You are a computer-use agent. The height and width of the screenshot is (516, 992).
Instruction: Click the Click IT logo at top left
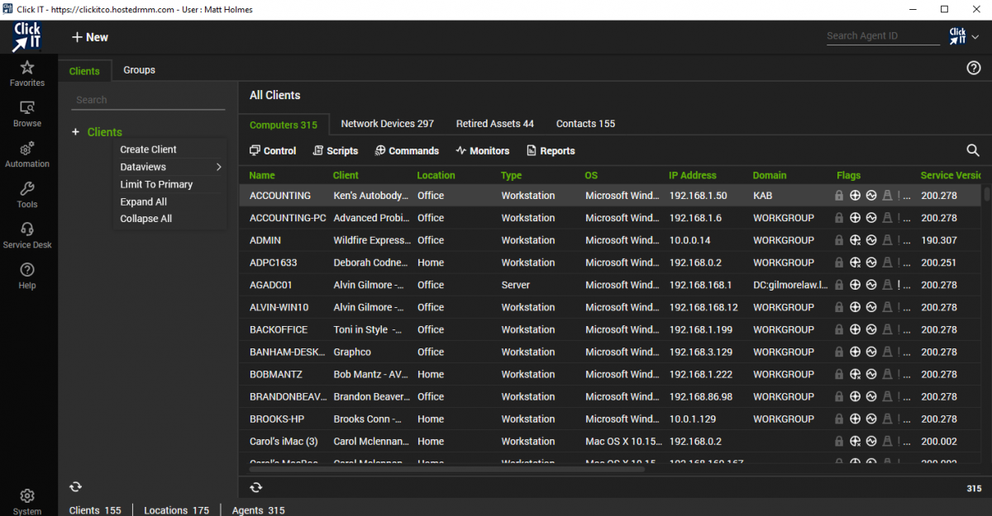[x=27, y=37]
